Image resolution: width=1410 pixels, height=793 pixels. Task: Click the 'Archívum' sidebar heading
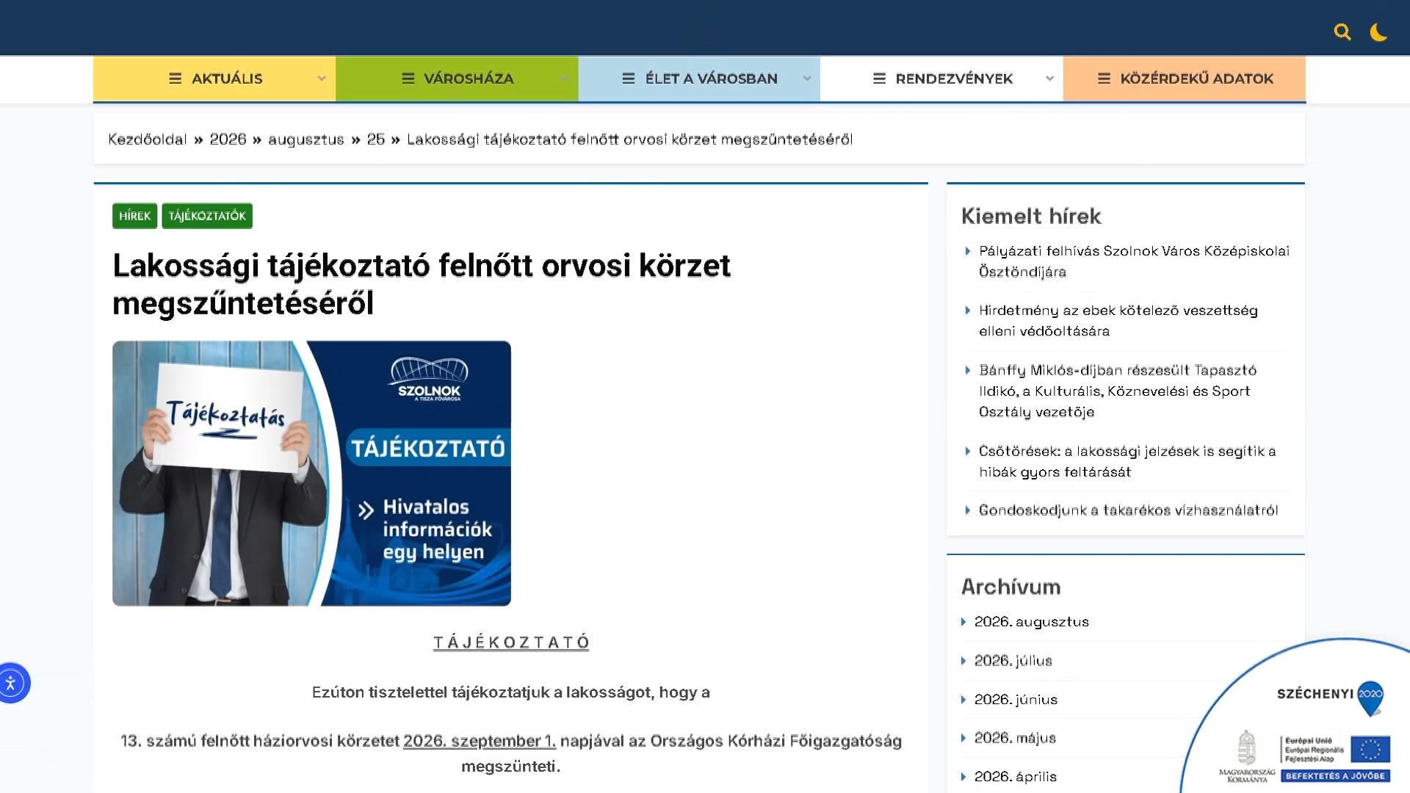(x=1010, y=587)
